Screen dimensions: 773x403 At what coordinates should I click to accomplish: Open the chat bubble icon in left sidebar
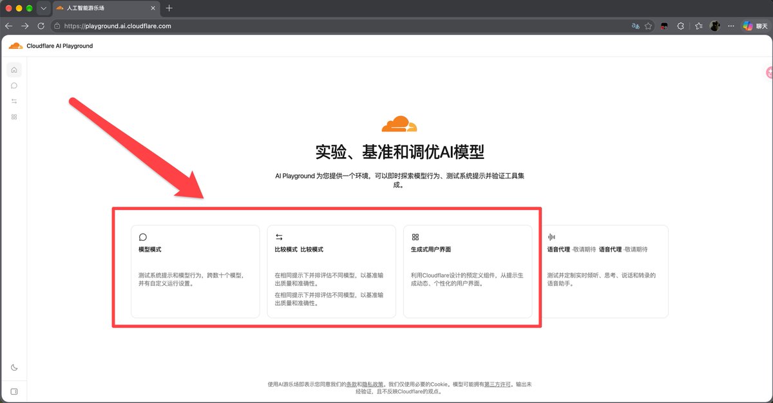click(x=14, y=86)
